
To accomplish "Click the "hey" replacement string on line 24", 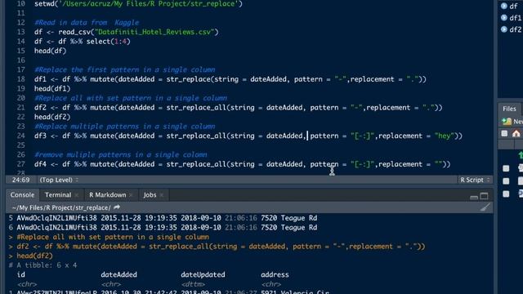I will click(x=445, y=136).
